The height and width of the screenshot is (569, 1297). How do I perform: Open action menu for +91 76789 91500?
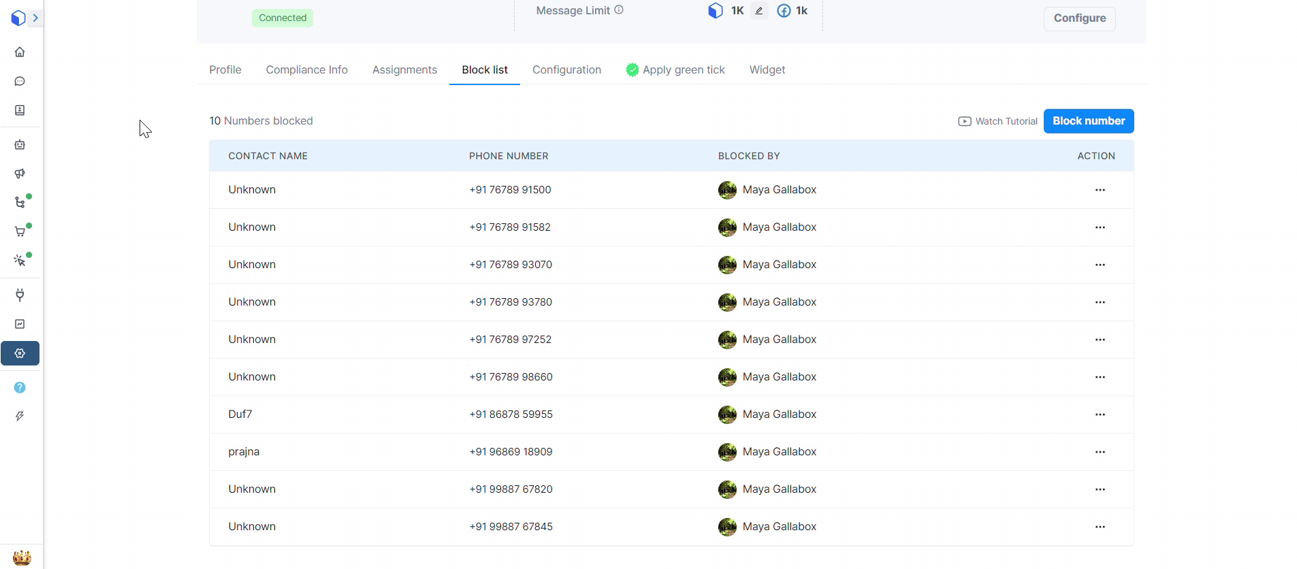coord(1100,190)
